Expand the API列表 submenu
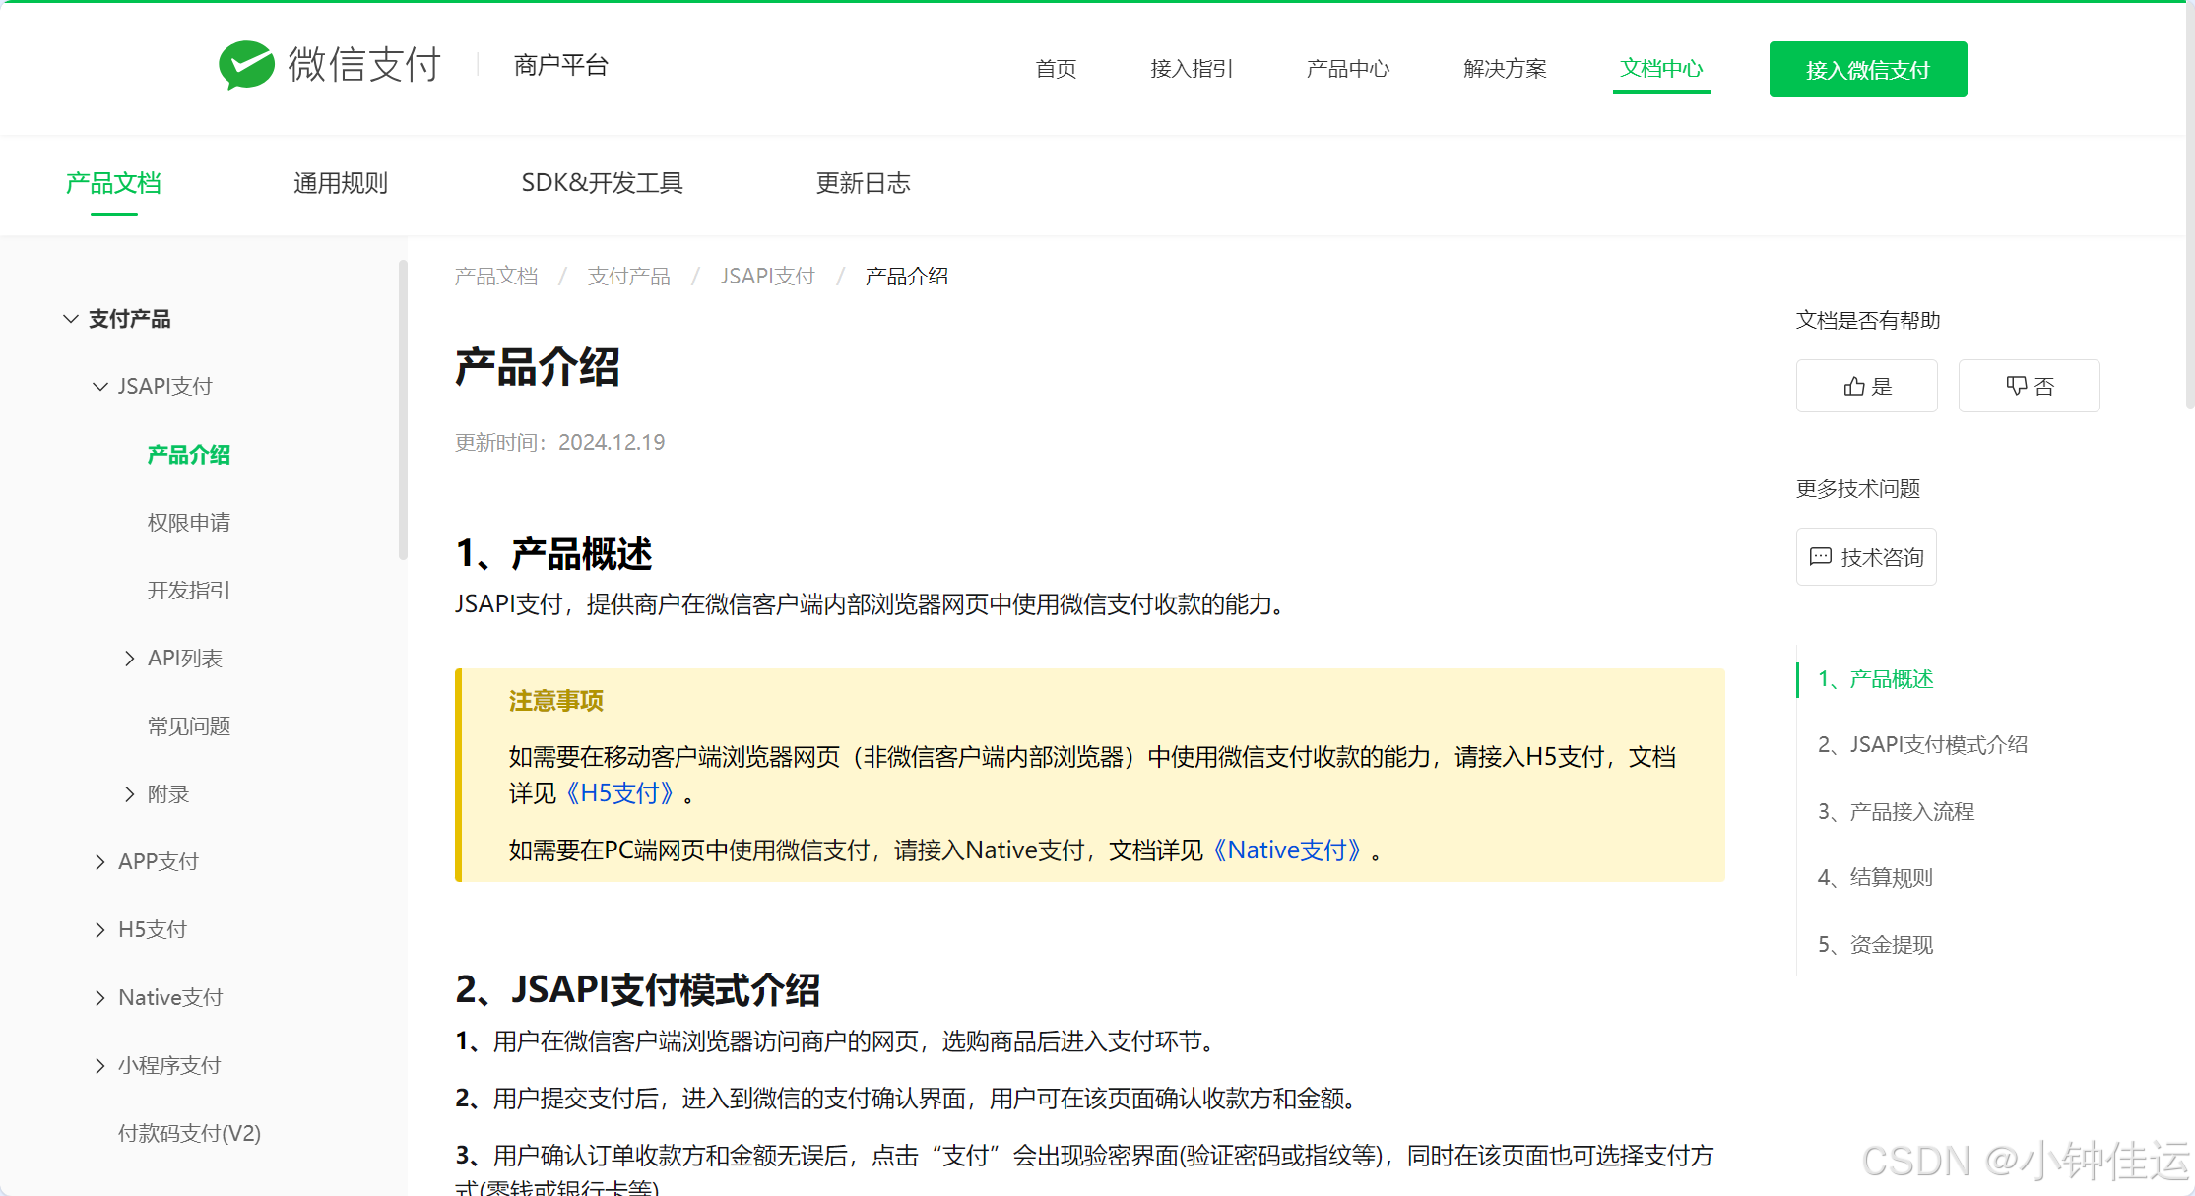The height and width of the screenshot is (1196, 2195). pyautogui.click(x=129, y=659)
